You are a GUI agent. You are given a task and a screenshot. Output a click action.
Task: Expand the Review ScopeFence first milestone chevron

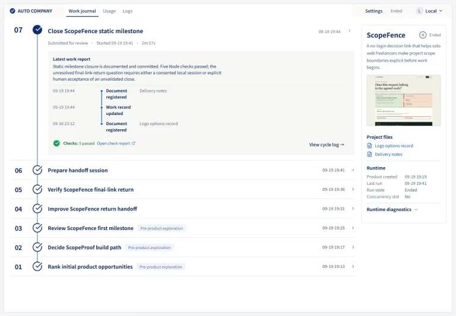click(353, 228)
